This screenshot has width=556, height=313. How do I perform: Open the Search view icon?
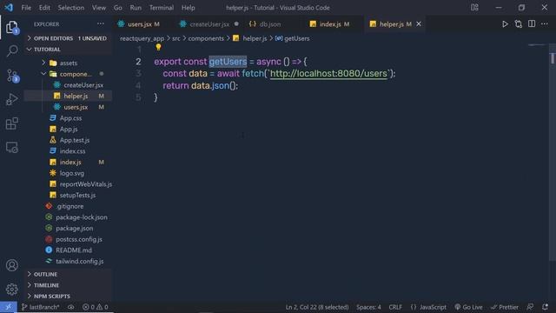12,50
